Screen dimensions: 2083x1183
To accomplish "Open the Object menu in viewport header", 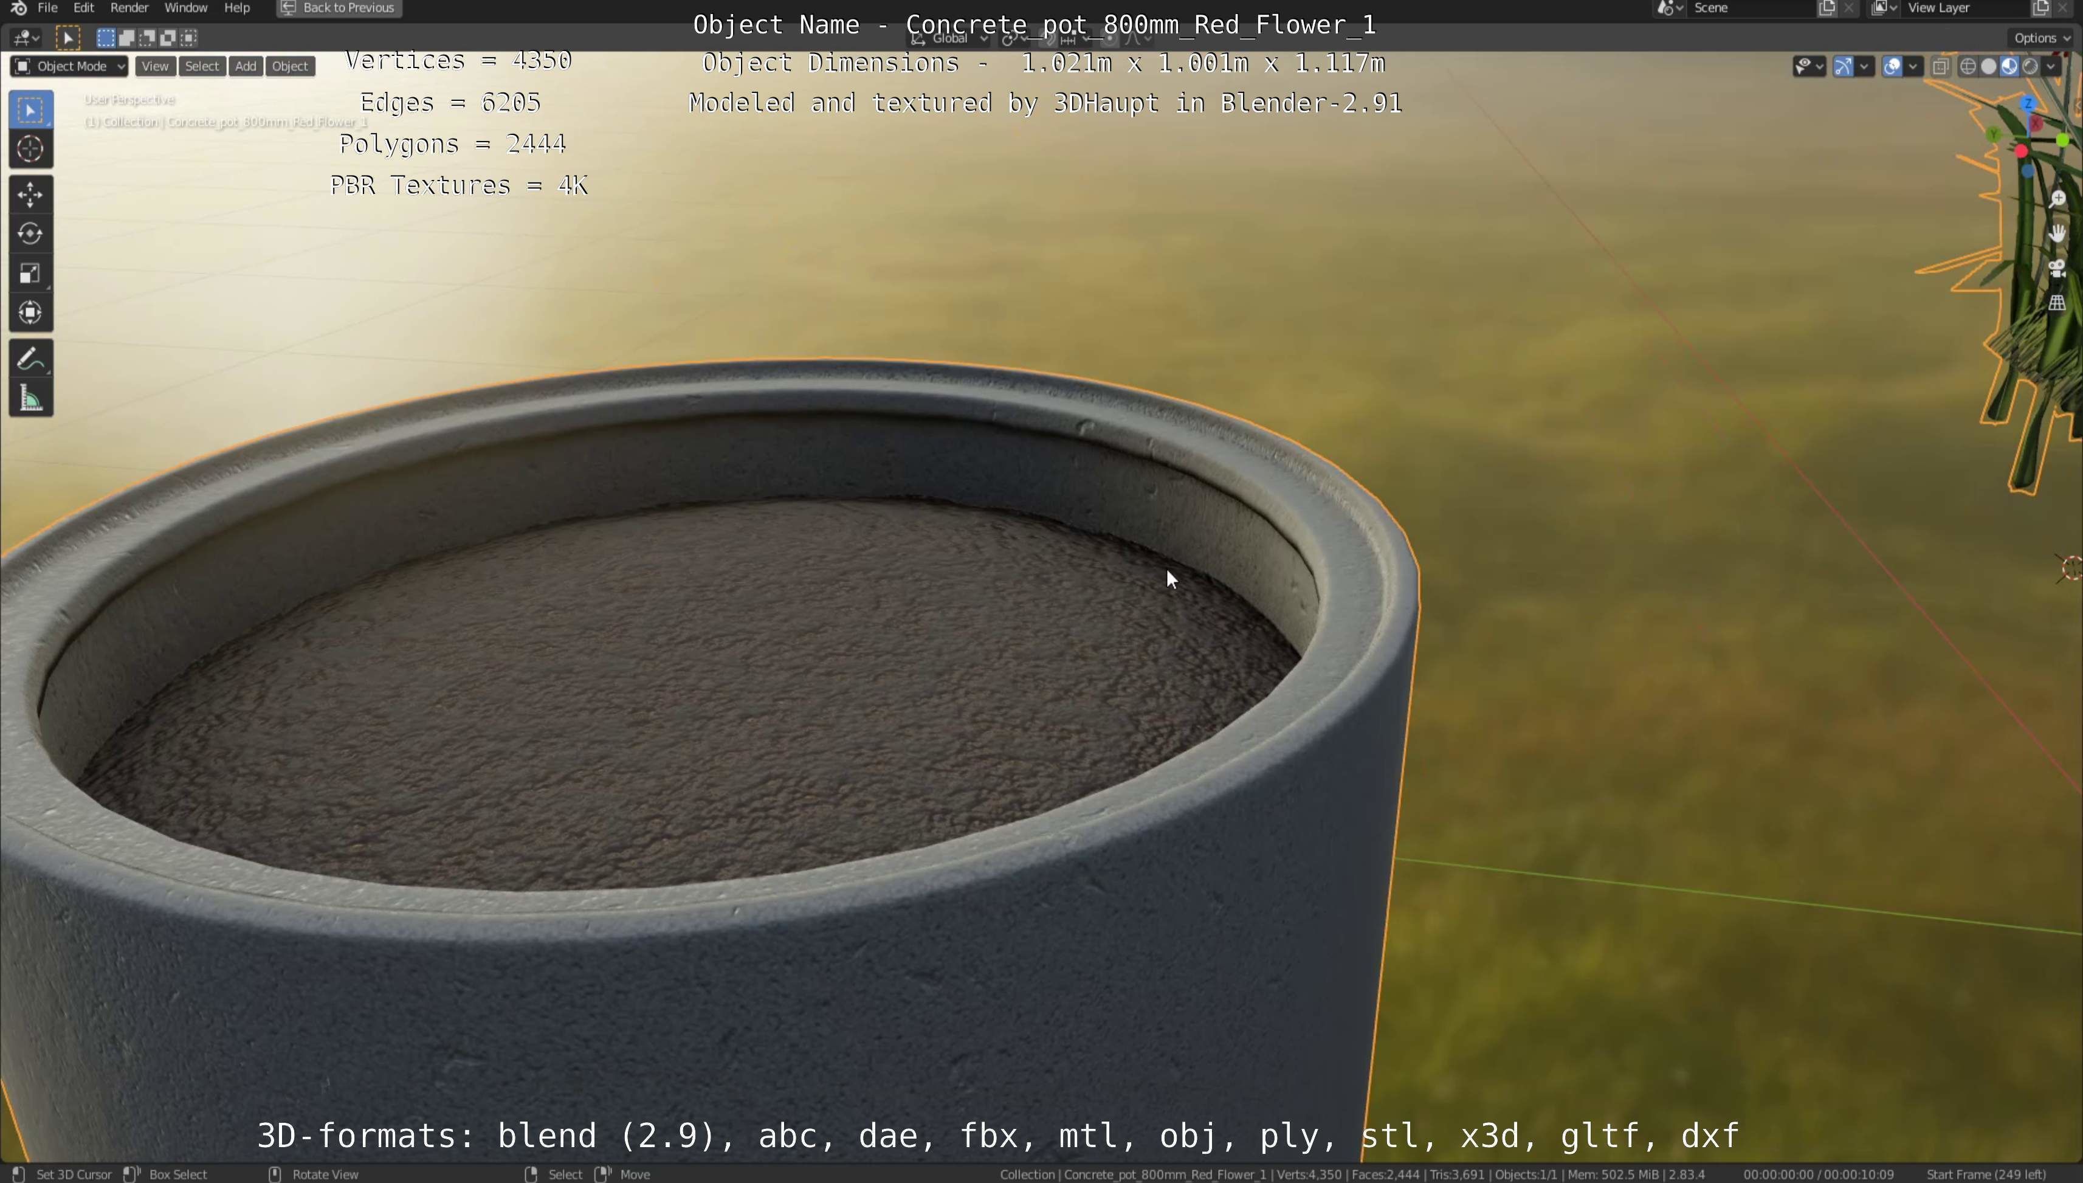I will click(290, 67).
